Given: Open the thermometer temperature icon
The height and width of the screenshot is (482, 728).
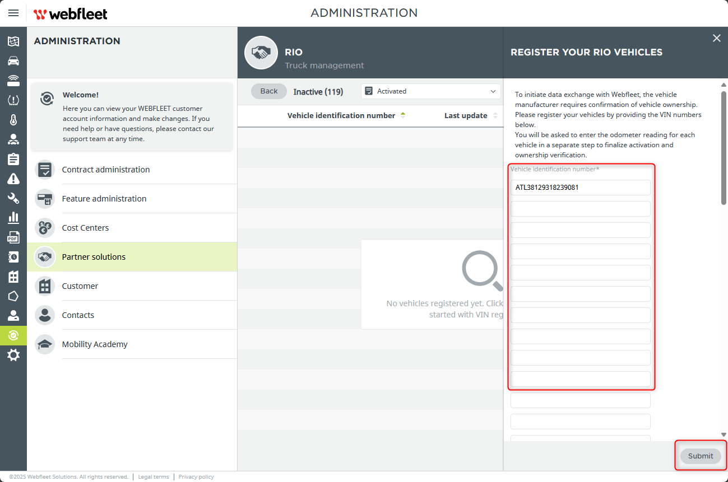Looking at the screenshot, I should point(13,120).
